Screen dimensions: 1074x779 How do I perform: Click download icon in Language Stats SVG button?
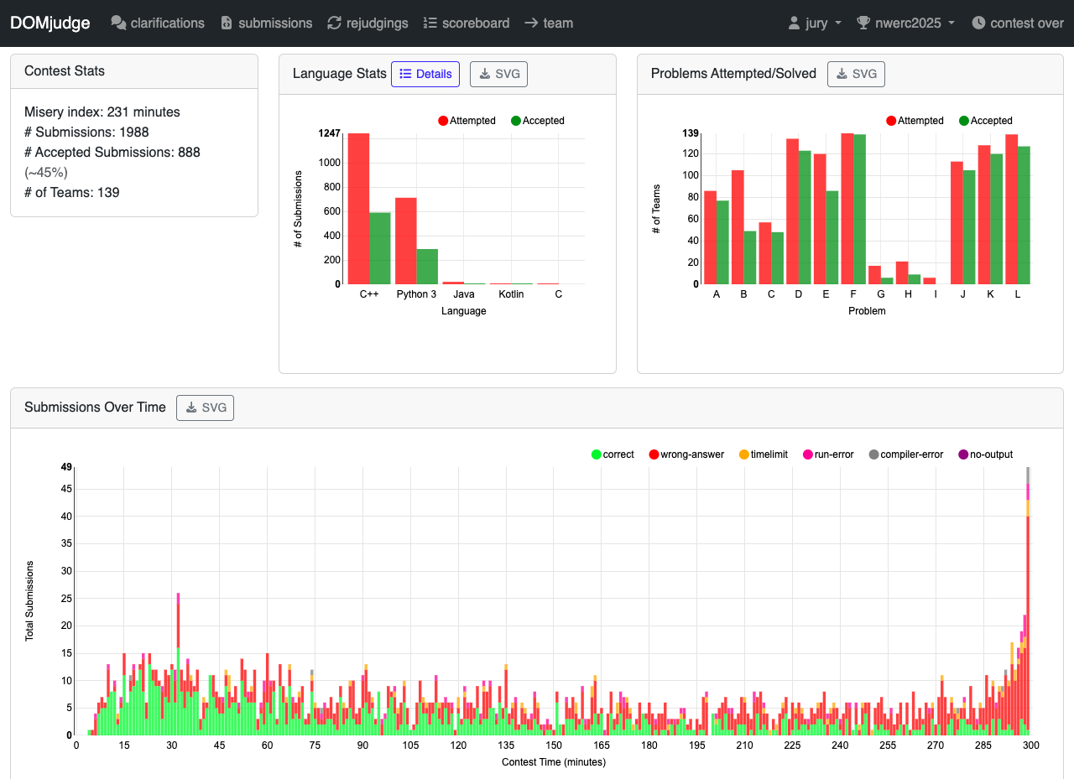pyautogui.click(x=485, y=74)
